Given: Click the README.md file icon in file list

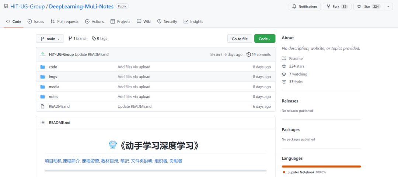Looking at the screenshot, I should click(42, 107).
